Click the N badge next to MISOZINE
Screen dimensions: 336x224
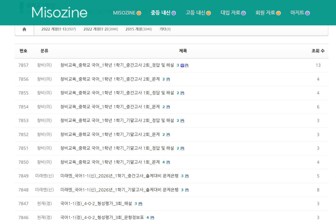(x=139, y=13)
